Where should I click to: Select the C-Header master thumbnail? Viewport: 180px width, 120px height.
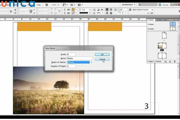point(173,28)
